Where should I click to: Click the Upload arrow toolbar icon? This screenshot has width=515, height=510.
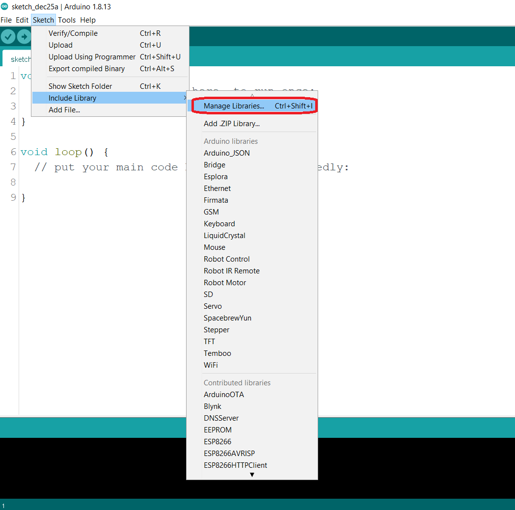24,36
